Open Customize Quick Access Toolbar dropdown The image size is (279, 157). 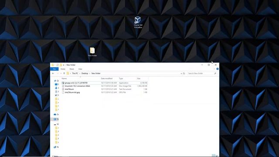pos(64,65)
